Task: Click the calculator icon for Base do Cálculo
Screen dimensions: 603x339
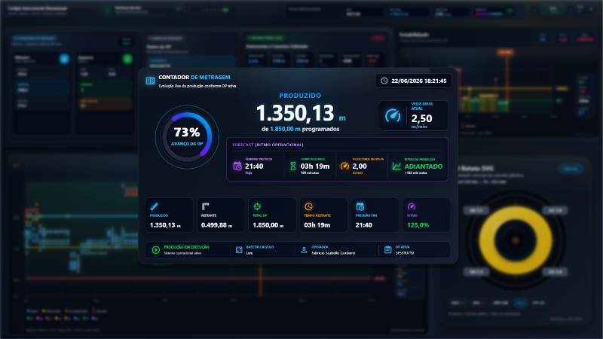Action: tap(239, 250)
